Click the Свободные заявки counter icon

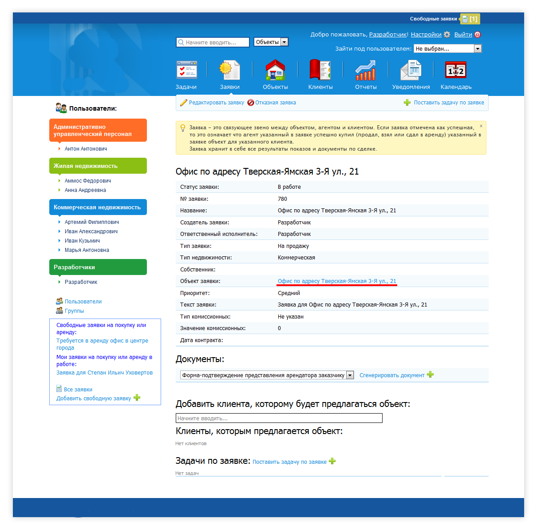click(470, 19)
